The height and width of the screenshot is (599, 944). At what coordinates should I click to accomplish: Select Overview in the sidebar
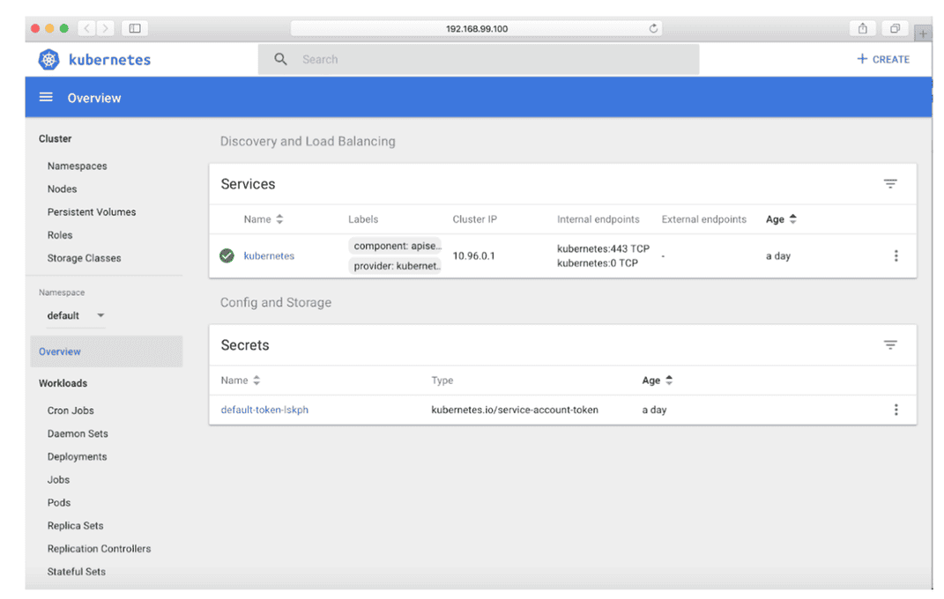pyautogui.click(x=107, y=351)
